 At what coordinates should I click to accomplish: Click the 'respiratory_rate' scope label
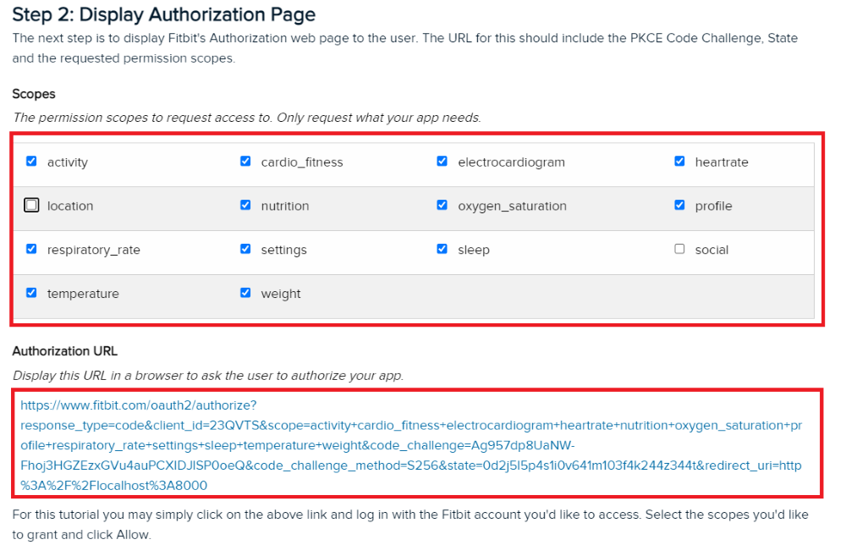[x=93, y=250]
